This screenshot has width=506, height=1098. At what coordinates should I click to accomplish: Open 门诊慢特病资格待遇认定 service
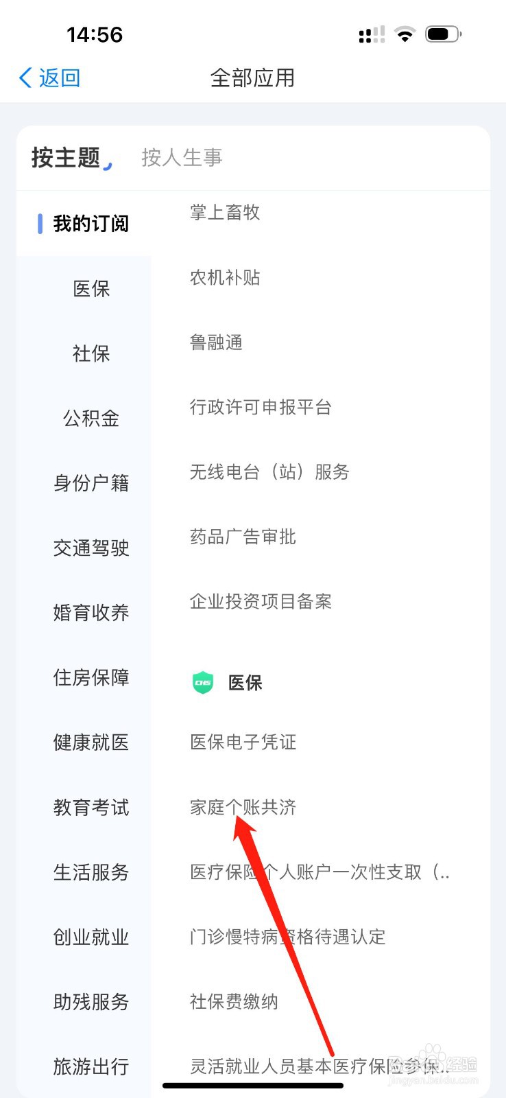coord(287,937)
